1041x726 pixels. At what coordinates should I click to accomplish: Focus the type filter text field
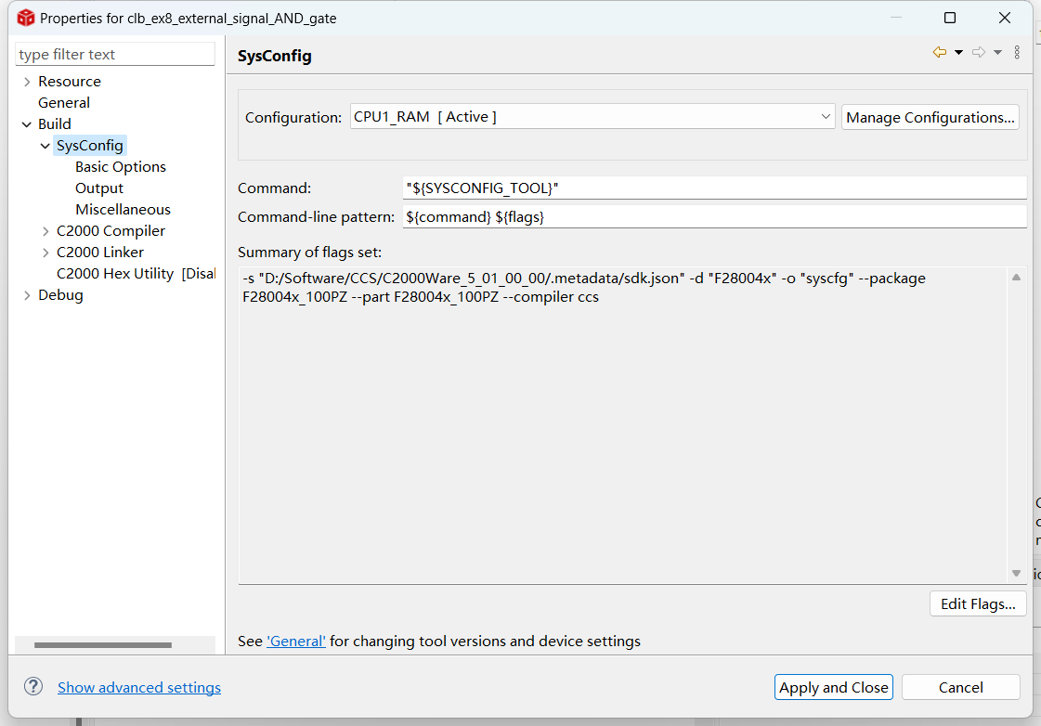tap(115, 55)
